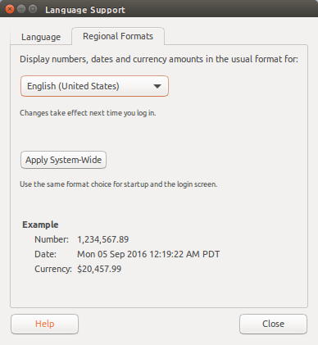Switch to the Language tab
This screenshot has height=345, width=318.
pyautogui.click(x=41, y=37)
